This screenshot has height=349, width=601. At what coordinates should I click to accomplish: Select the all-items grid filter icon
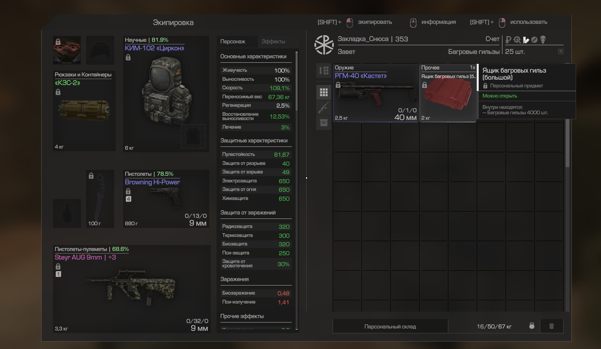(x=324, y=92)
